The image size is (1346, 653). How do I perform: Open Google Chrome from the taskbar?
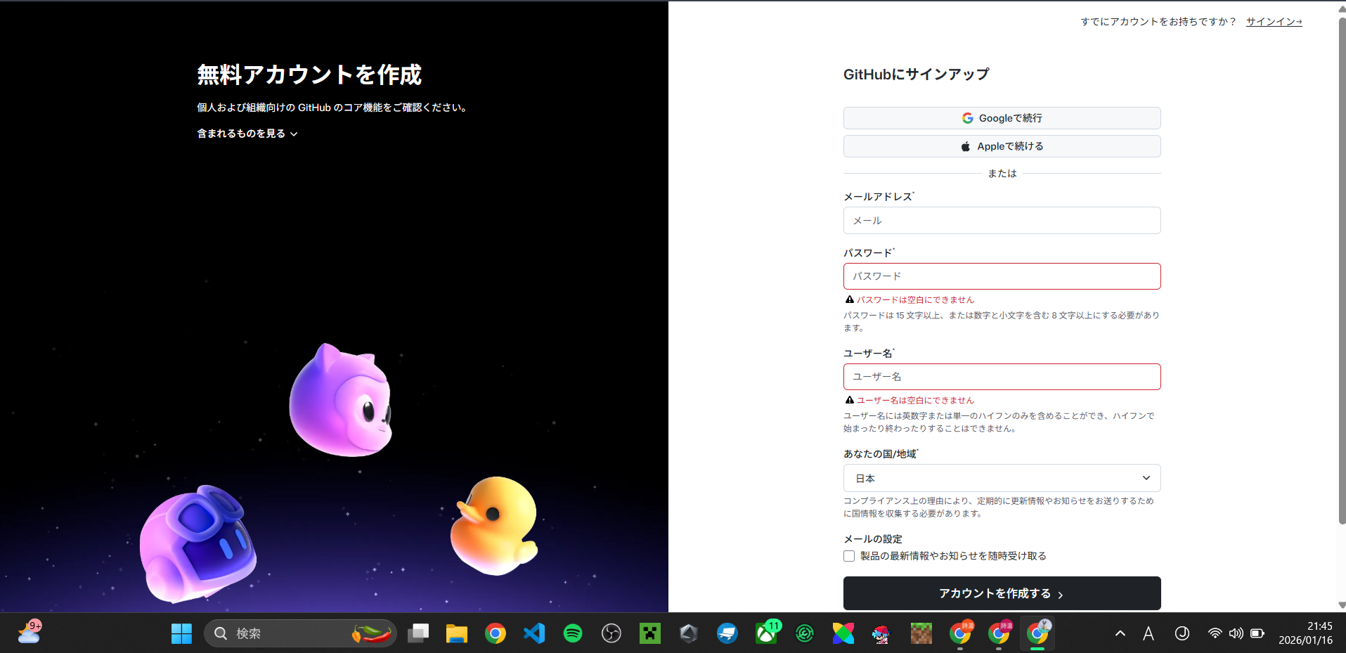(496, 633)
